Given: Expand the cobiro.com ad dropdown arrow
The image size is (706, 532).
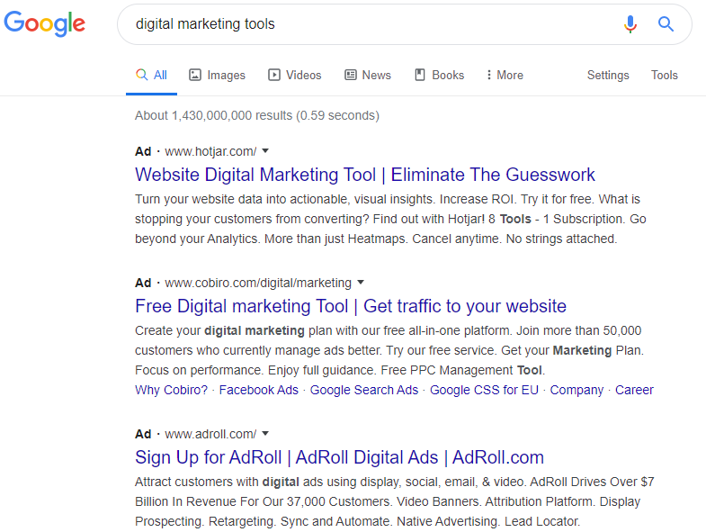Looking at the screenshot, I should pyautogui.click(x=361, y=283).
